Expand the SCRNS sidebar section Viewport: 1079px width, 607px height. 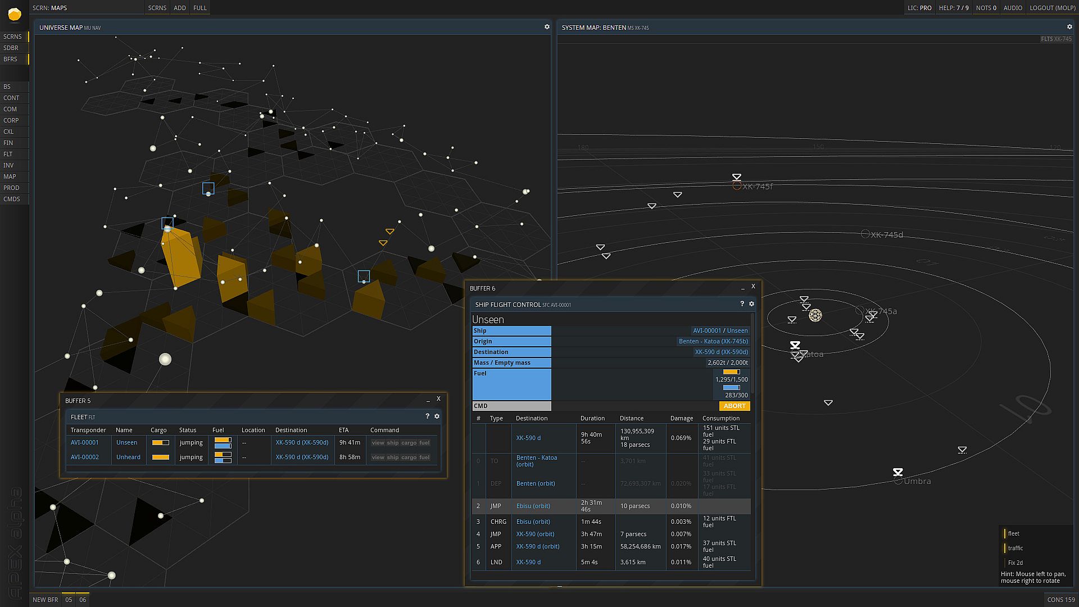13,37
